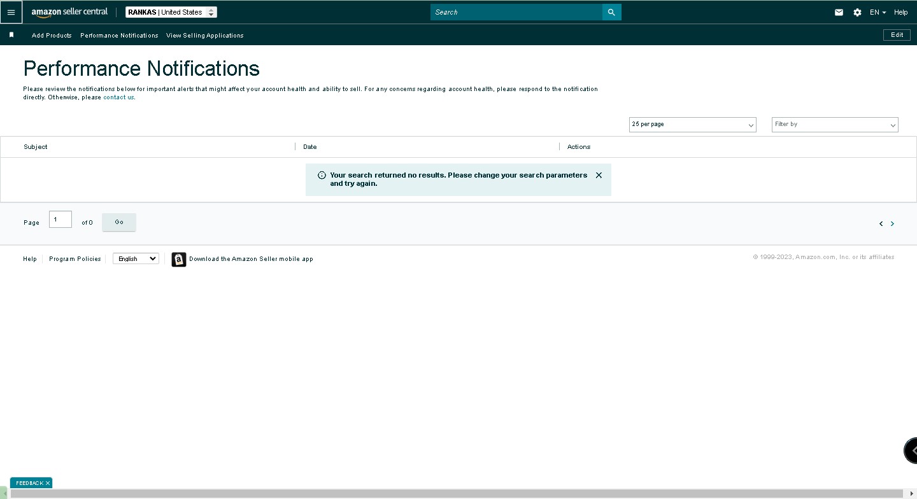Click the Subject column header
Image resolution: width=917 pixels, height=499 pixels.
tap(36, 147)
